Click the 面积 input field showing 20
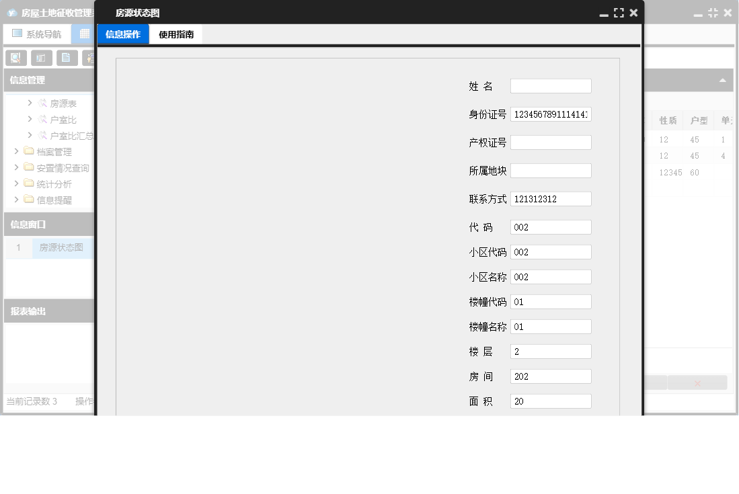 coord(550,401)
